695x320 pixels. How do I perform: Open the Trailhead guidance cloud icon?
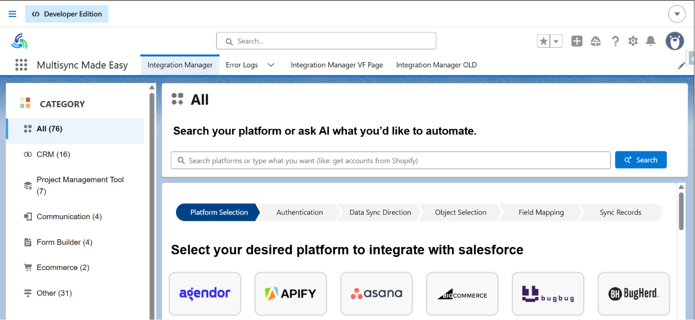tap(595, 41)
